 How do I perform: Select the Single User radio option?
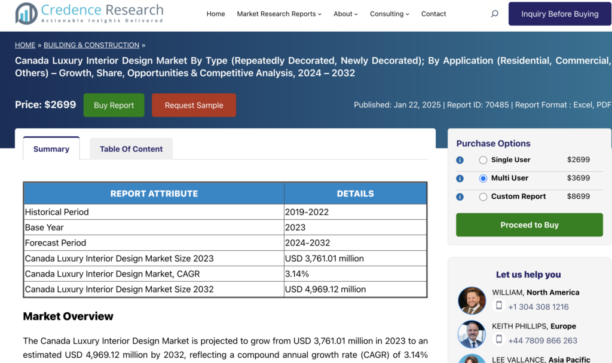[483, 160]
